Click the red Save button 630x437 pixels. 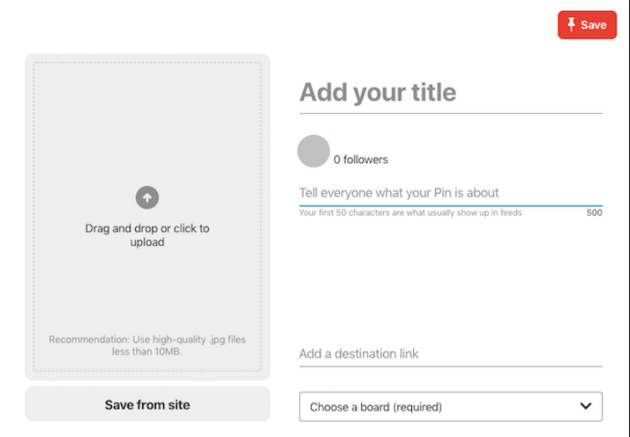[x=587, y=25]
